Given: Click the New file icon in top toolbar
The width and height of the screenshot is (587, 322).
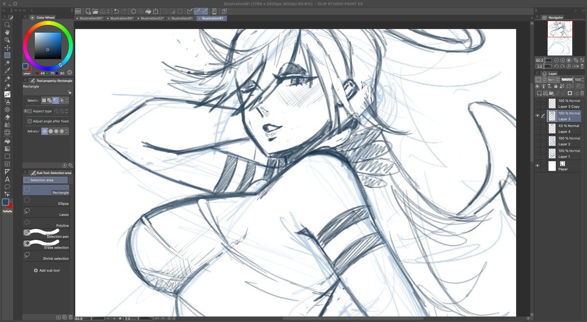Looking at the screenshot, I should [88, 11].
